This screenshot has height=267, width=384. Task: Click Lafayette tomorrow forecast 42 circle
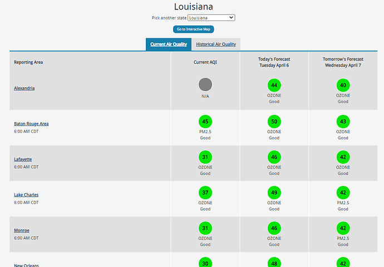[x=343, y=157]
